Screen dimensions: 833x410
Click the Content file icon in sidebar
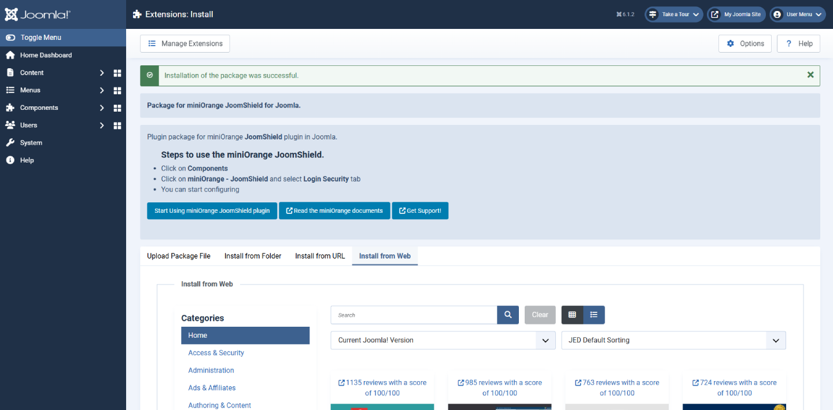10,73
